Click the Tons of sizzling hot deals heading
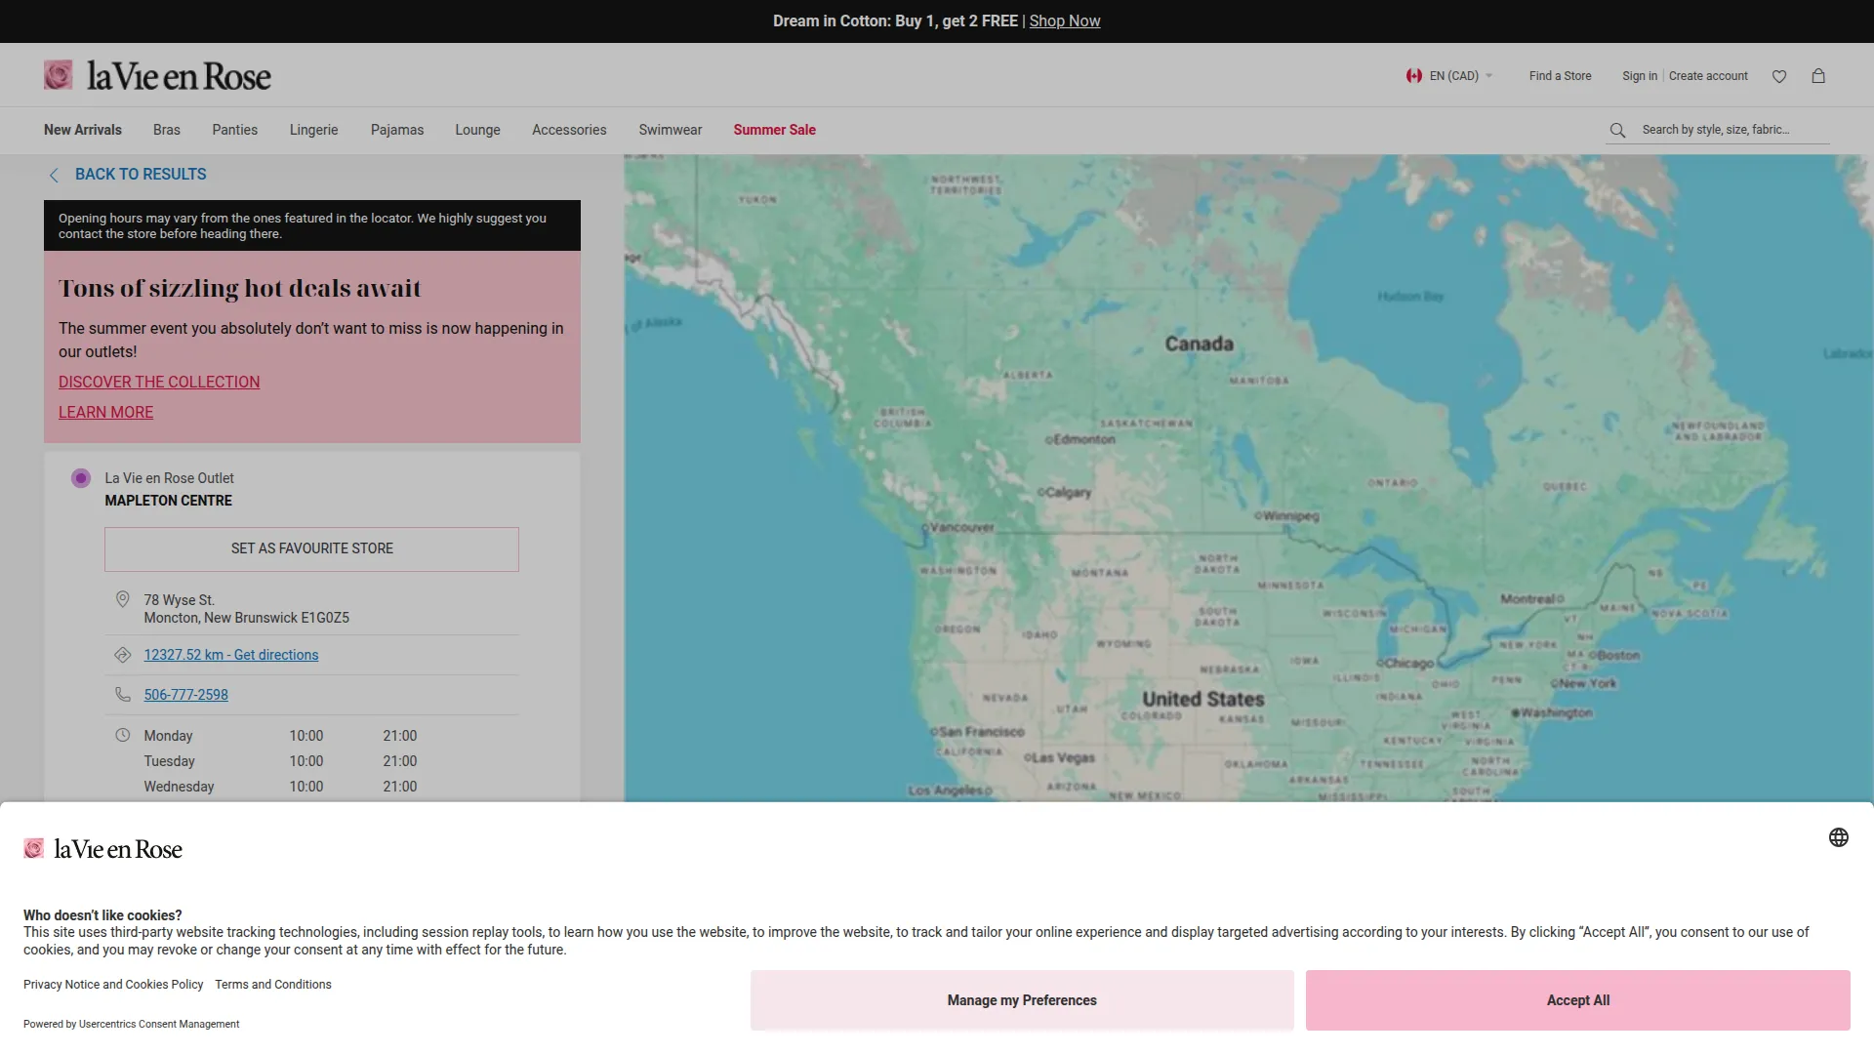 coord(240,288)
